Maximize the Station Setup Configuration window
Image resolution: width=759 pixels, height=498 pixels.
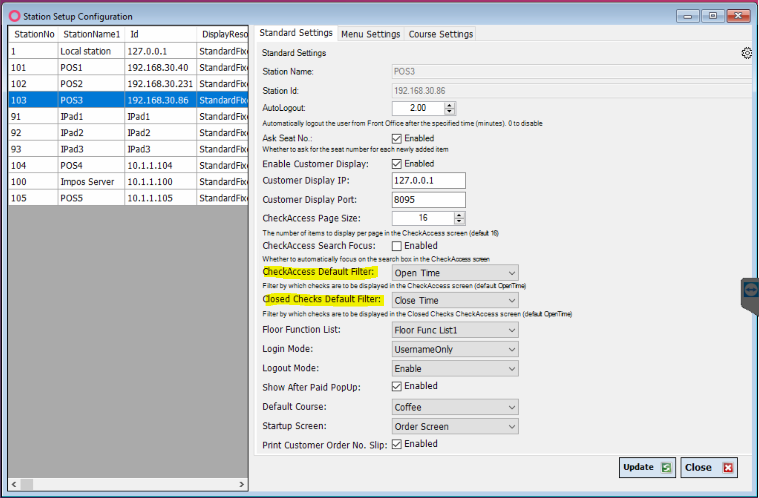(713, 16)
